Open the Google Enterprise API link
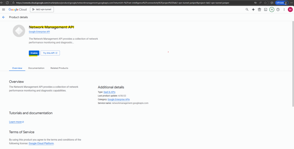This screenshot has width=294, height=149. (x=39, y=32)
